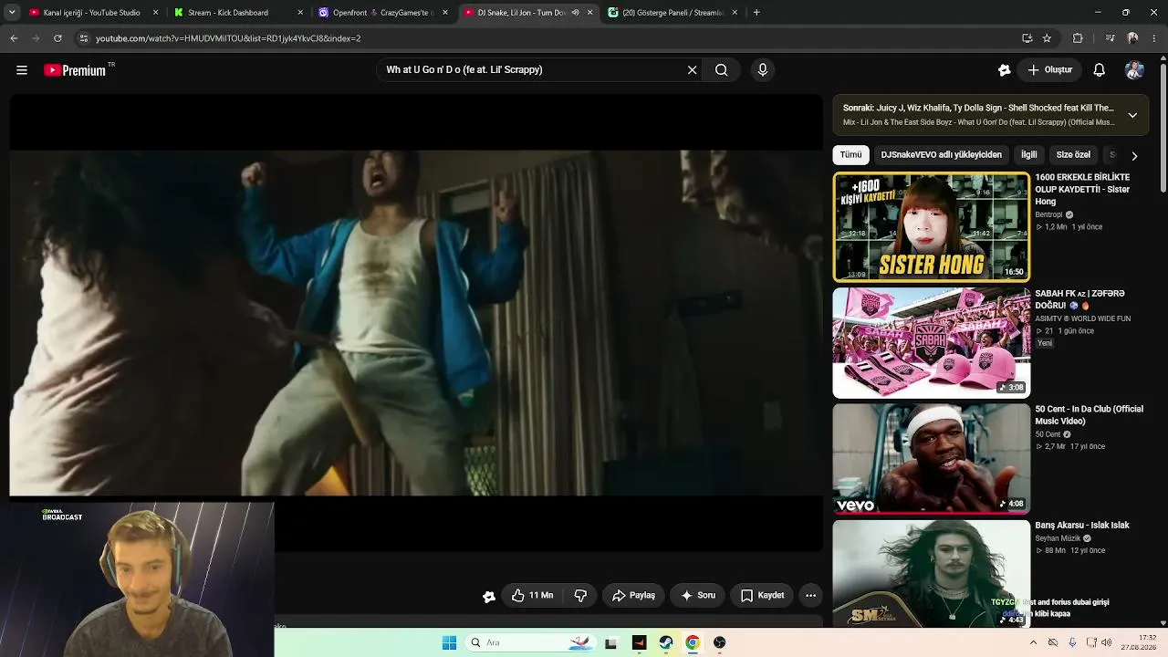
Task: Start voice search with the microphone
Action: (x=763, y=70)
